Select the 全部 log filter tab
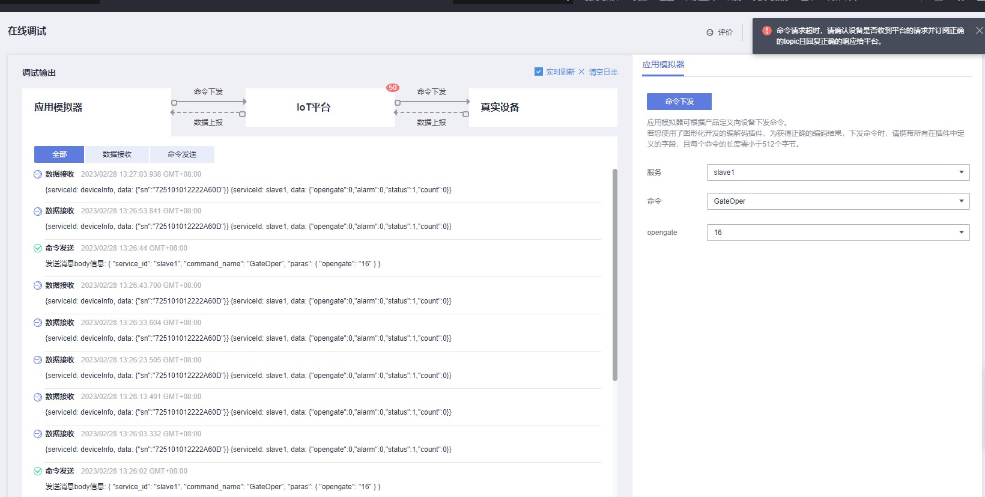Image resolution: width=985 pixels, height=497 pixels. point(59,154)
